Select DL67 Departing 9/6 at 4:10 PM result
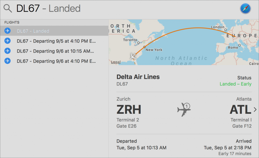Image resolution: width=259 pixels, height=158 pixels. 54,61
